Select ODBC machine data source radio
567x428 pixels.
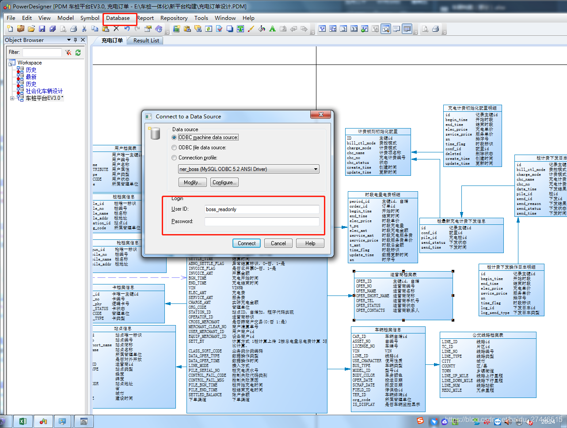(174, 137)
